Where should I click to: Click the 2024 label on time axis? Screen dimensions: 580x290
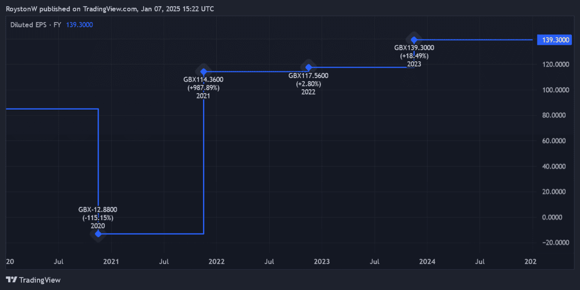427,262
